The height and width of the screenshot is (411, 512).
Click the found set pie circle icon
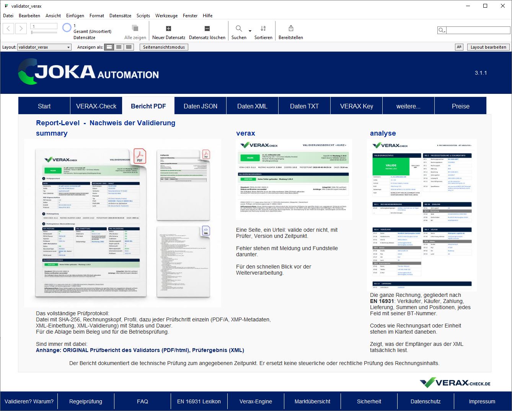(x=67, y=28)
